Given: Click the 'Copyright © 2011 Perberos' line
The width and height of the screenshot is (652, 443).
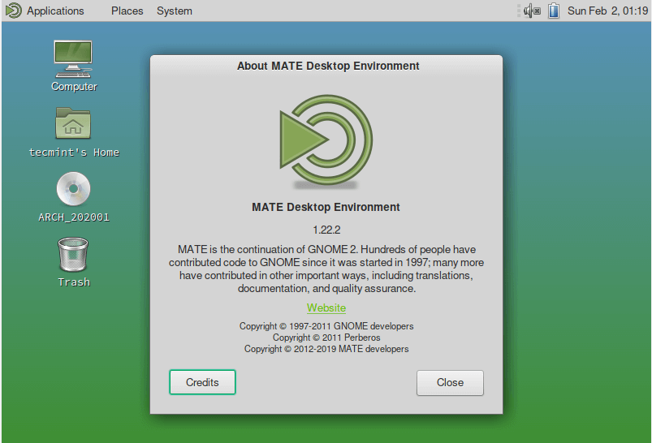Looking at the screenshot, I should click(326, 338).
